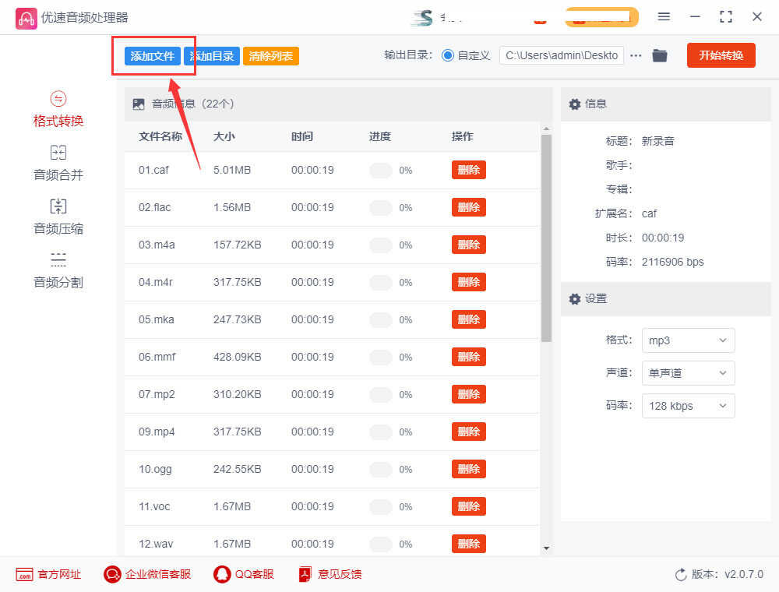Viewport: 779px width, 592px height.
Task: Click the 添加目录 button
Action: click(x=212, y=56)
